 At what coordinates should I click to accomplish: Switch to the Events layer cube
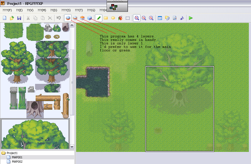(x=90, y=18)
